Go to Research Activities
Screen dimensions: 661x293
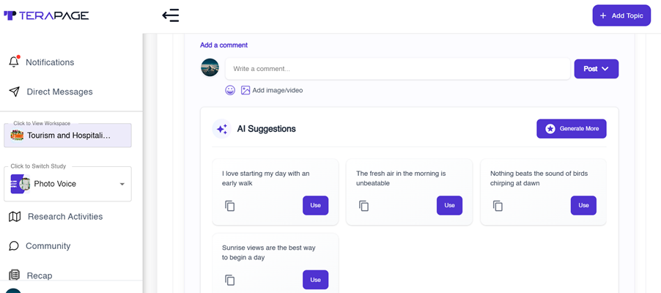tap(64, 216)
